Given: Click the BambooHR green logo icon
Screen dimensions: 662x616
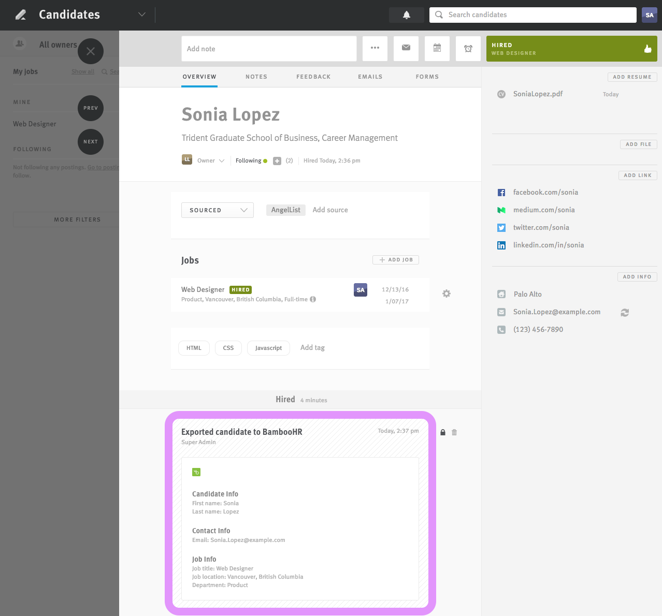Looking at the screenshot, I should tap(196, 472).
